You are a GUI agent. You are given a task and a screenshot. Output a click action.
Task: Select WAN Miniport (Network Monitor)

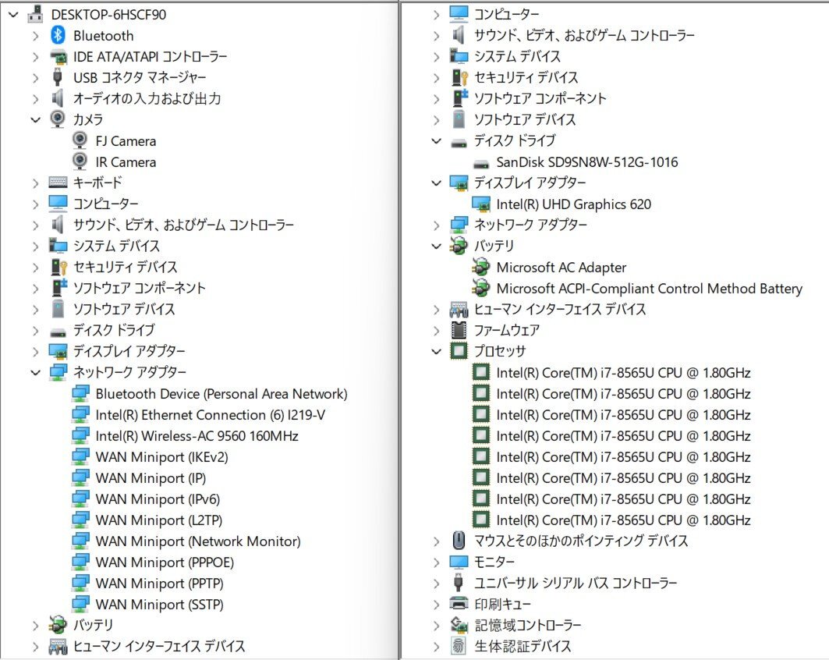[x=198, y=541]
